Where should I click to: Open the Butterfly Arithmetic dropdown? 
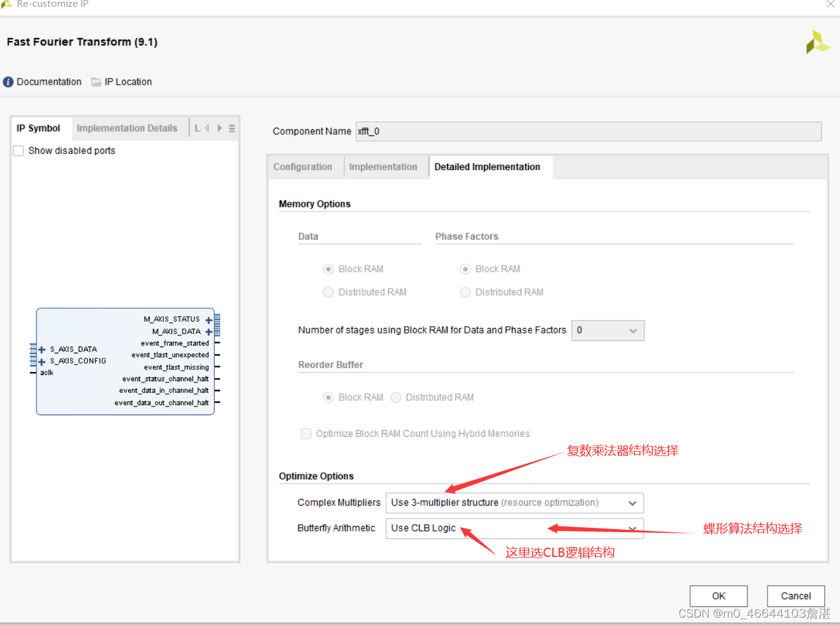coord(514,528)
